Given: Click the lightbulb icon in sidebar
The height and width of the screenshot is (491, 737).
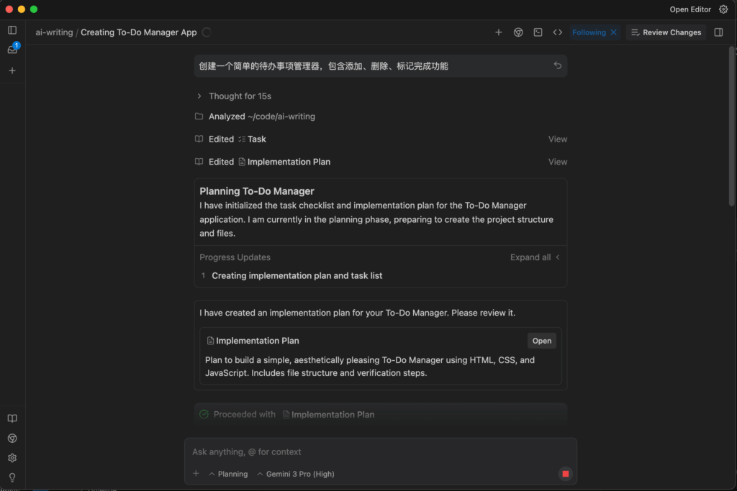Looking at the screenshot, I should tap(12, 477).
